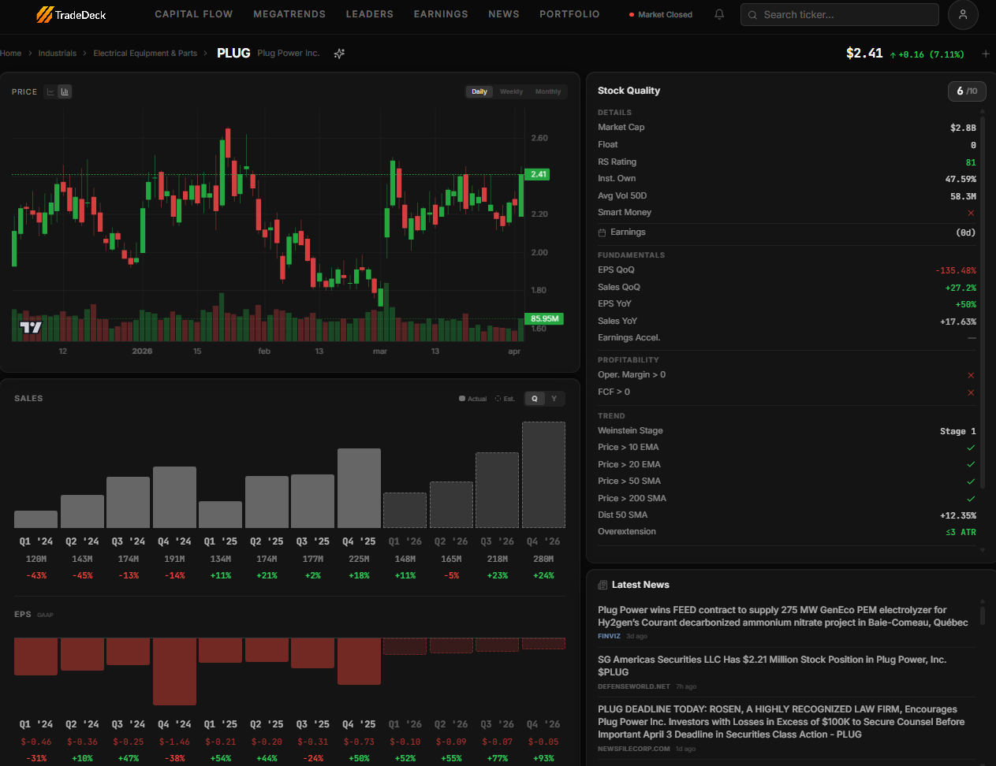The image size is (996, 766).
Task: Switch sales view to Yearly (Y)
Action: pos(554,399)
